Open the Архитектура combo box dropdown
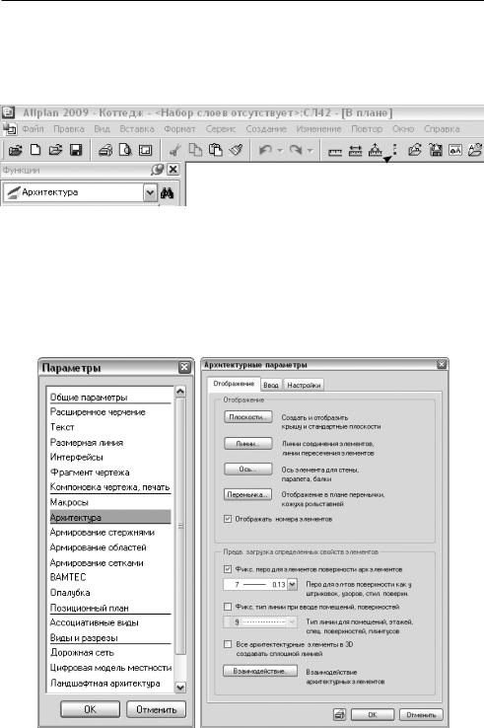 coord(150,192)
